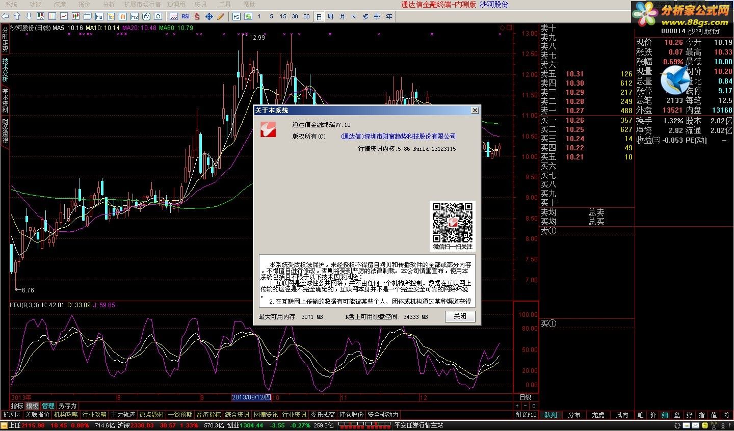The height and width of the screenshot is (431, 734).
Task: Select the 日 daily period button
Action: coord(319,16)
